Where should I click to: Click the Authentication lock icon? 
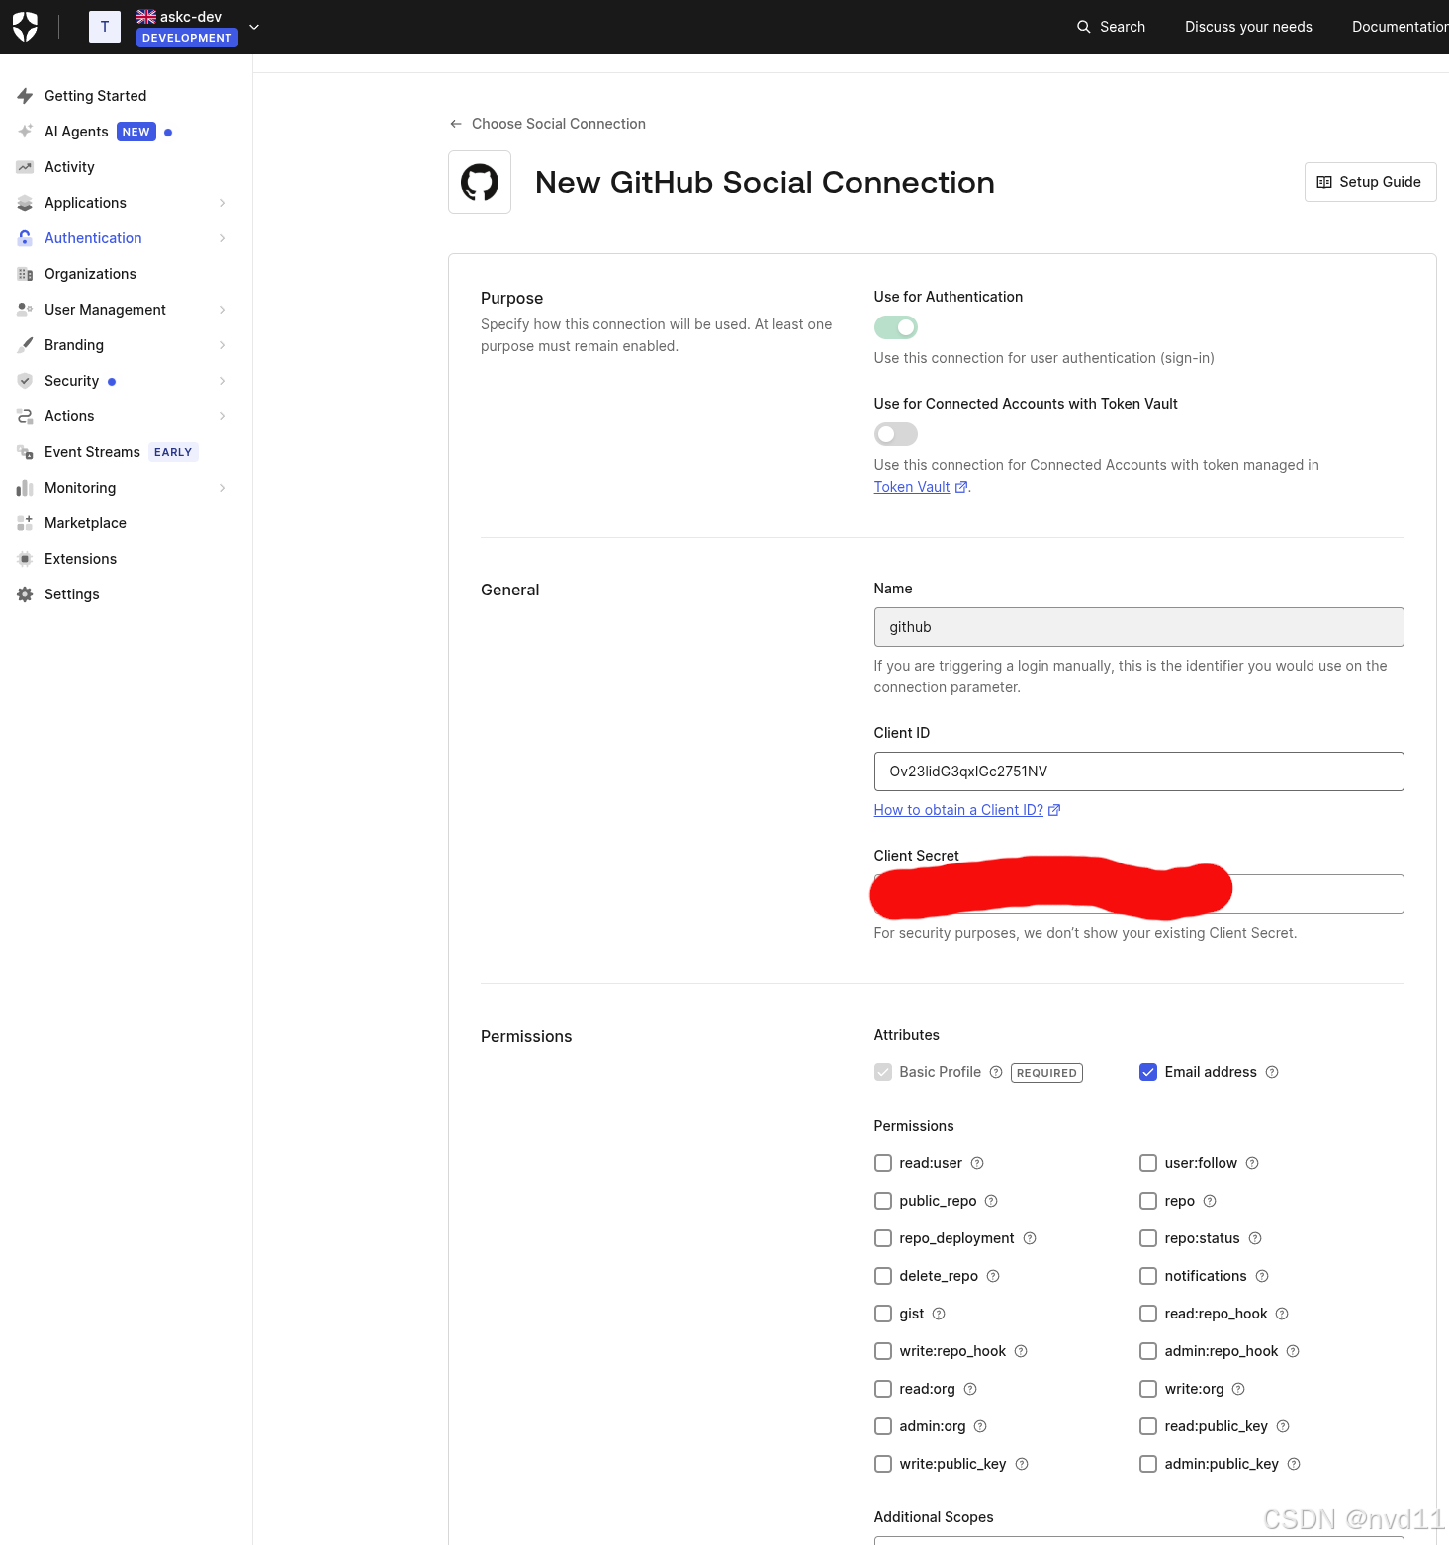point(25,238)
